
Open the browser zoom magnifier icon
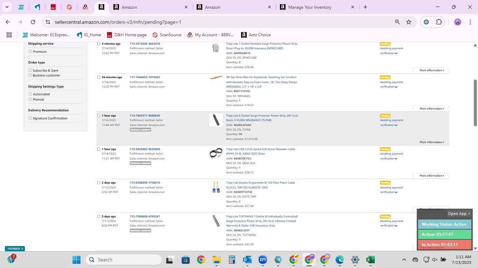click(x=397, y=22)
